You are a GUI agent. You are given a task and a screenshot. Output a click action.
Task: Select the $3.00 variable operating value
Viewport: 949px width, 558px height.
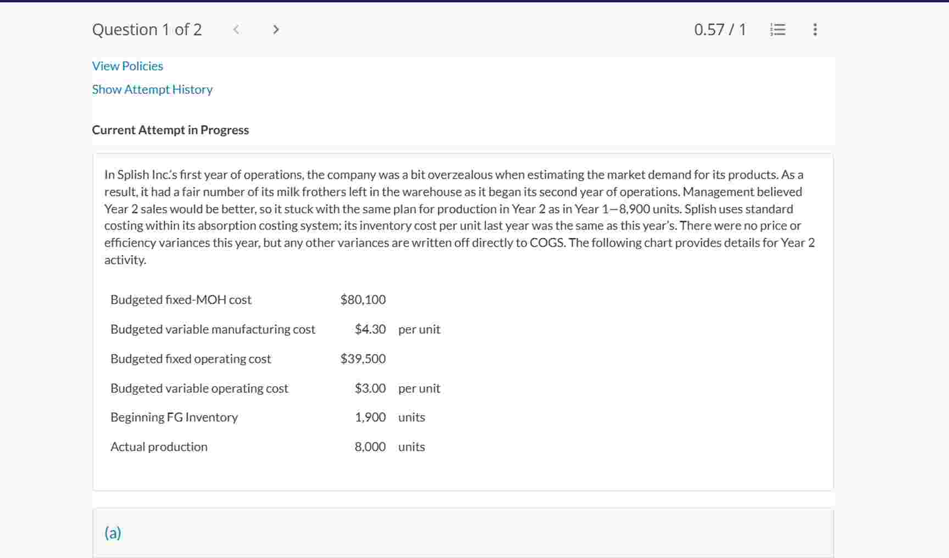click(370, 388)
